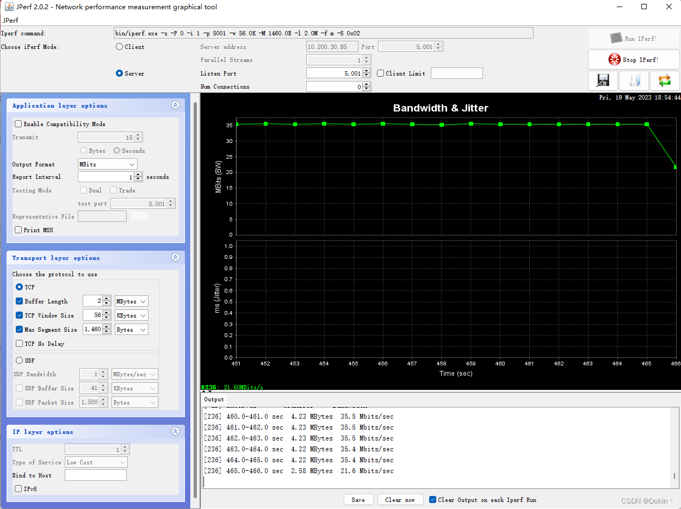Click the '#236: 21.60MBits/s' legend text

click(x=232, y=387)
